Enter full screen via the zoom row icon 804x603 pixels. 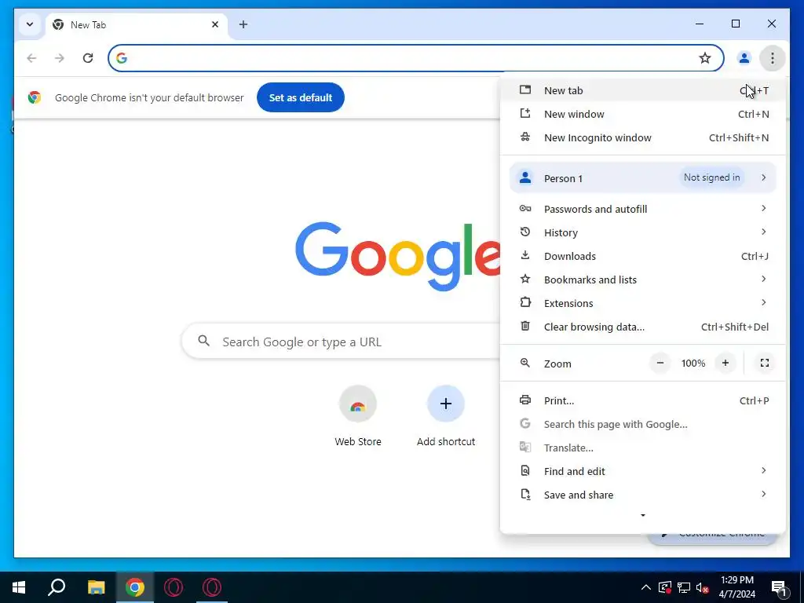(765, 363)
